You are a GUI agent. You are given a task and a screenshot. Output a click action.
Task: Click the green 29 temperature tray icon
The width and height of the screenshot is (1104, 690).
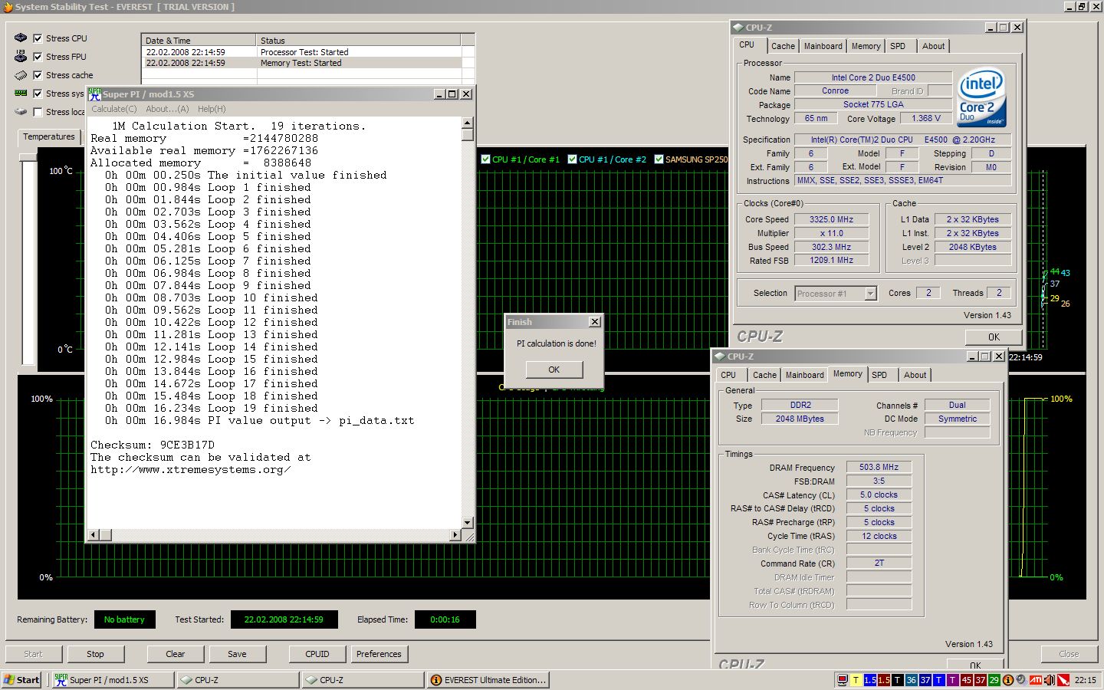[x=994, y=680]
